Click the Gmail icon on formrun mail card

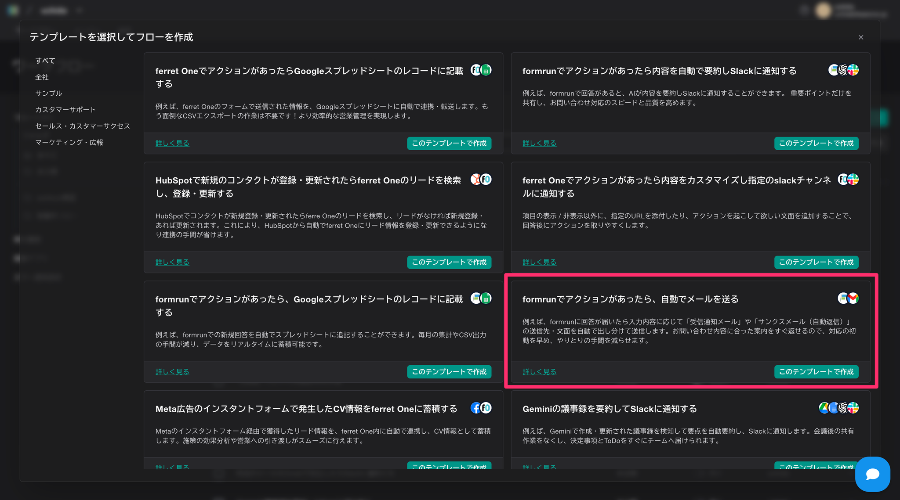853,299
